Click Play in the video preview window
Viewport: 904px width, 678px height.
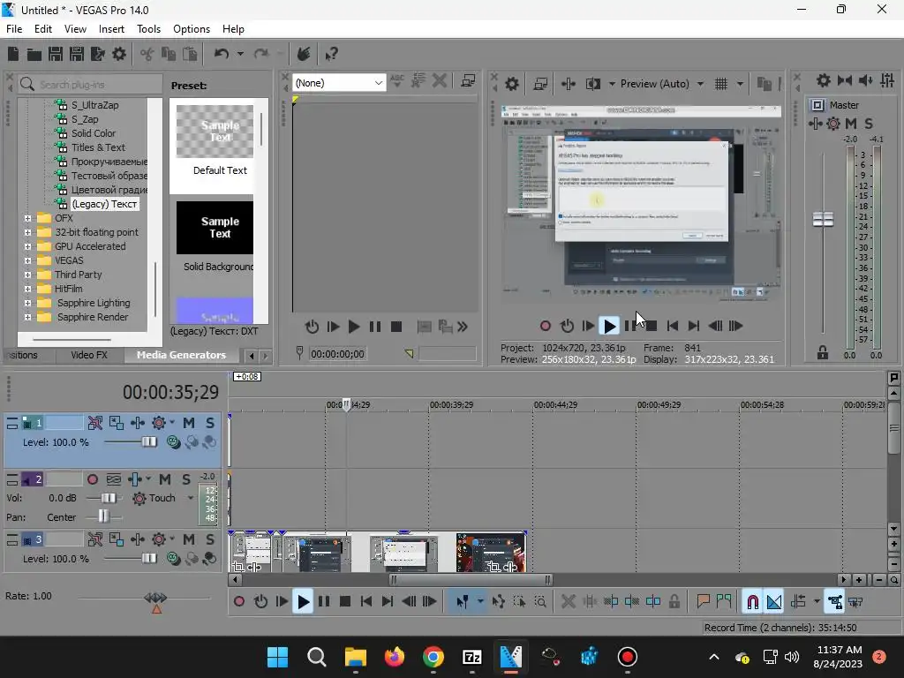609,327
